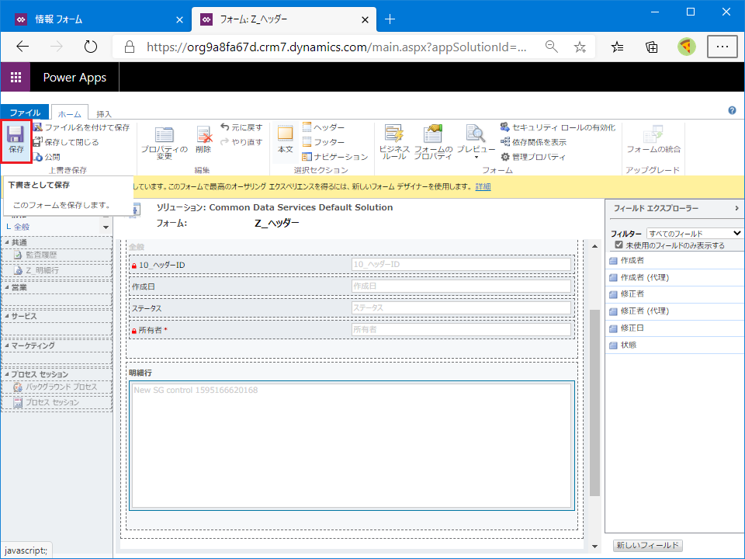Viewport: 745px width, 559px height.
Task: Select バックグラウンド プロセス navigation item
Action: pyautogui.click(x=57, y=387)
